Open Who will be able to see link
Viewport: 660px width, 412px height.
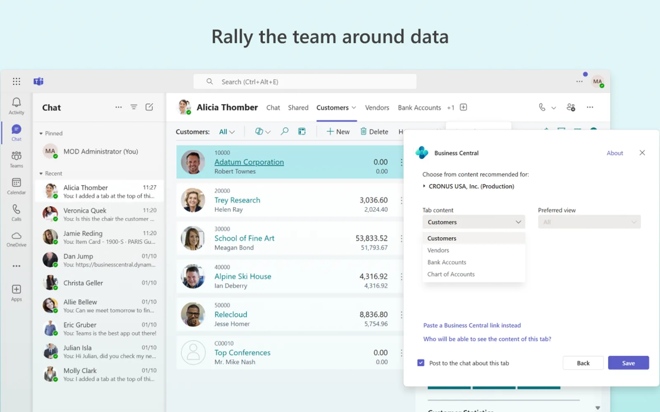click(x=487, y=339)
